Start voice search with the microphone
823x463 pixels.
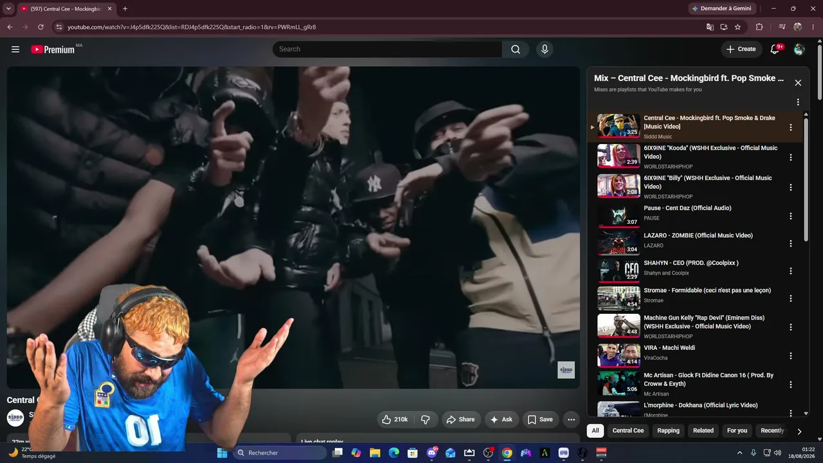pos(545,50)
